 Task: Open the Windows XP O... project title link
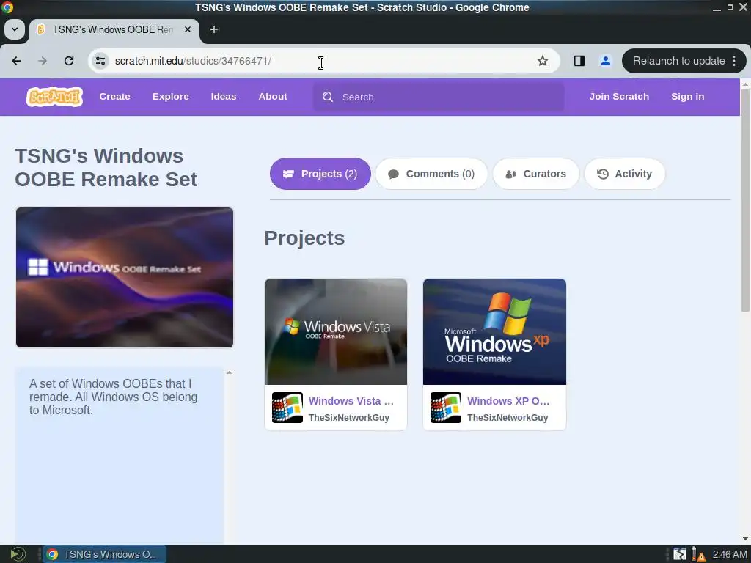[x=508, y=401]
